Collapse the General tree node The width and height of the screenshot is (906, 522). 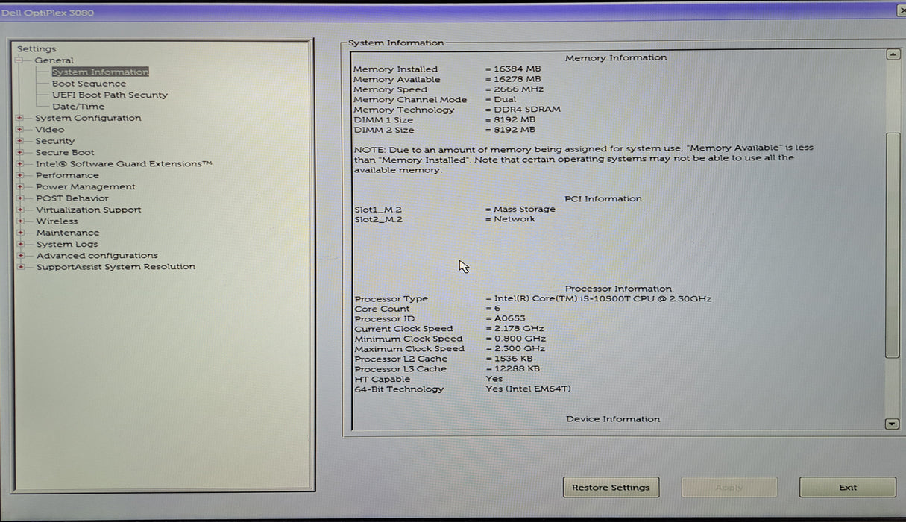point(19,60)
